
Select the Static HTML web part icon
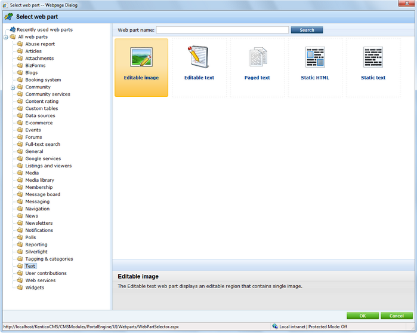315,57
